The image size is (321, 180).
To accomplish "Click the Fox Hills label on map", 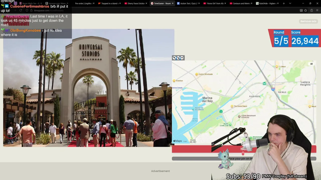I will (x=282, y=92).
